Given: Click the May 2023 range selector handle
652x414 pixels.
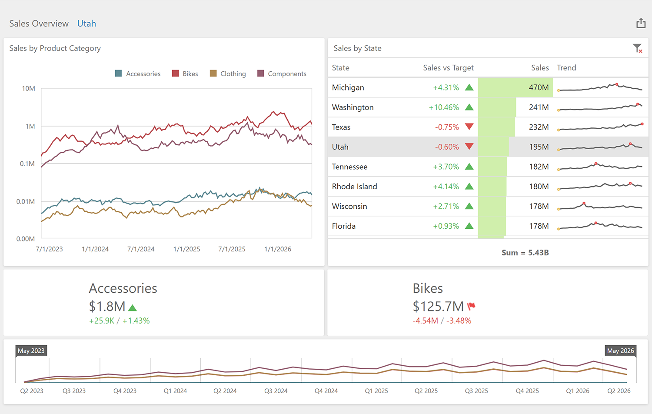Looking at the screenshot, I should point(31,351).
